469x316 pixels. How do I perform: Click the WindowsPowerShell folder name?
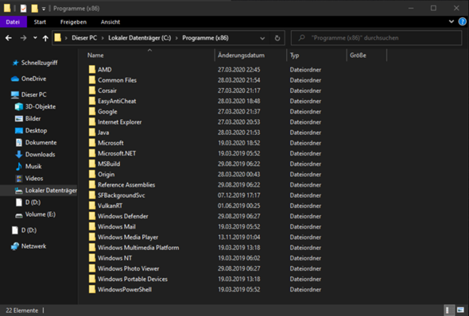[125, 290]
